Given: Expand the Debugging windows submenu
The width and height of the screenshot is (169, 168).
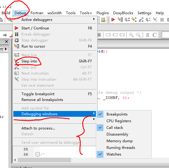Looking at the screenshot, I should [55, 114].
